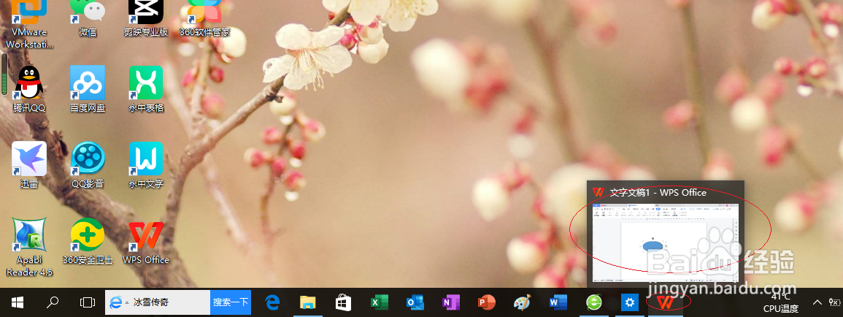Select the WPS Office desktop shortcut

tap(146, 241)
